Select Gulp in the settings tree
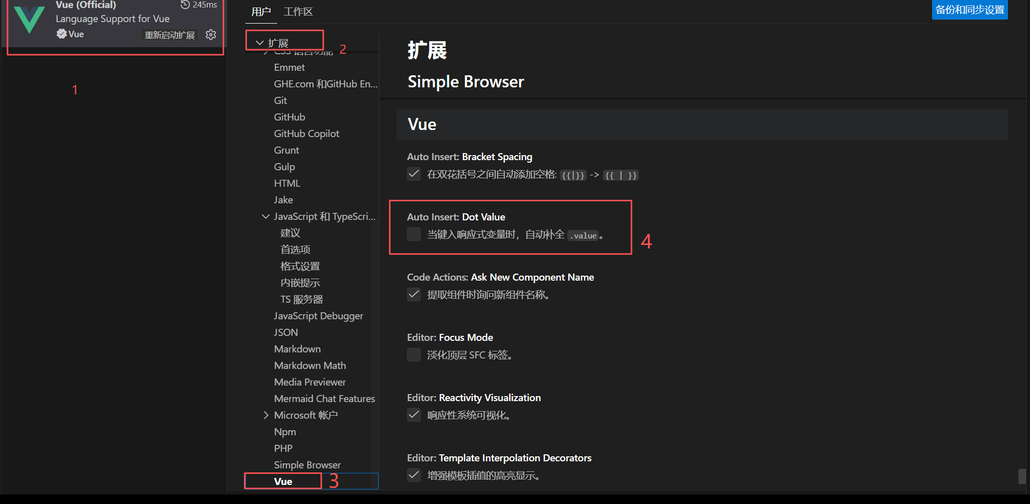This screenshot has width=1030, height=504. (x=284, y=167)
